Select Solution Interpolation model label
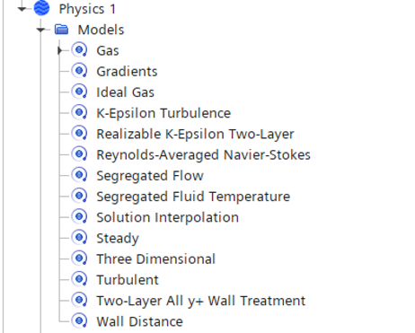This screenshot has width=415, height=333. click(x=167, y=217)
